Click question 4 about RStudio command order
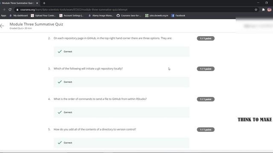 100,99
